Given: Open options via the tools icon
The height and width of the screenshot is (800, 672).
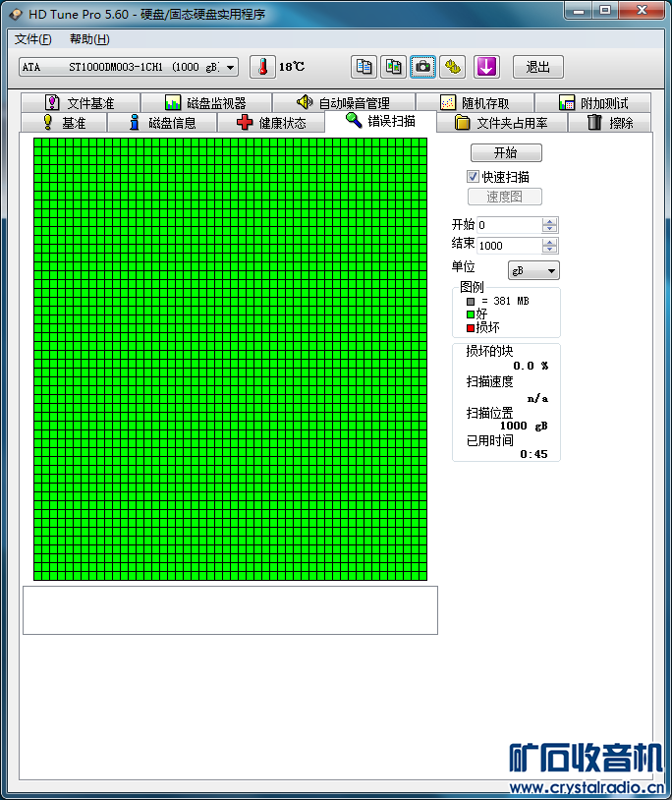Looking at the screenshot, I should 452,67.
